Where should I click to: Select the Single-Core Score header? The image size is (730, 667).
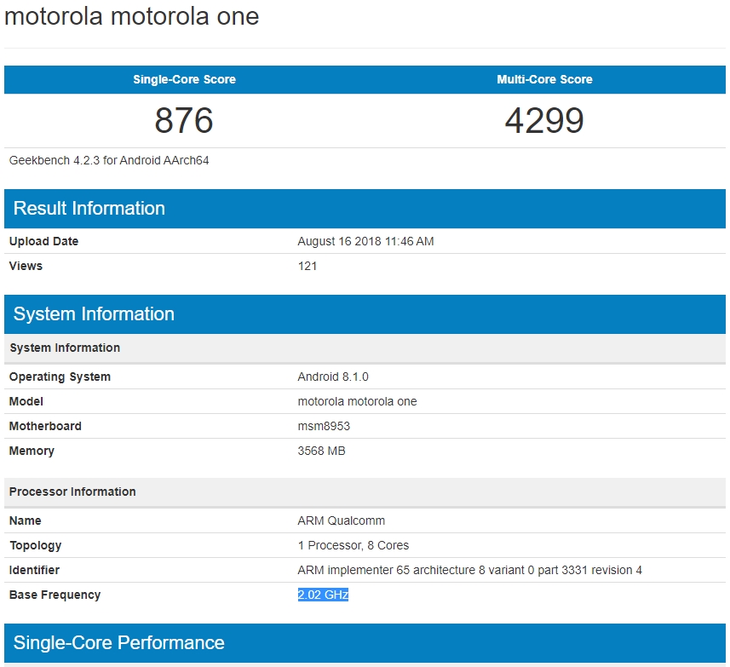184,79
